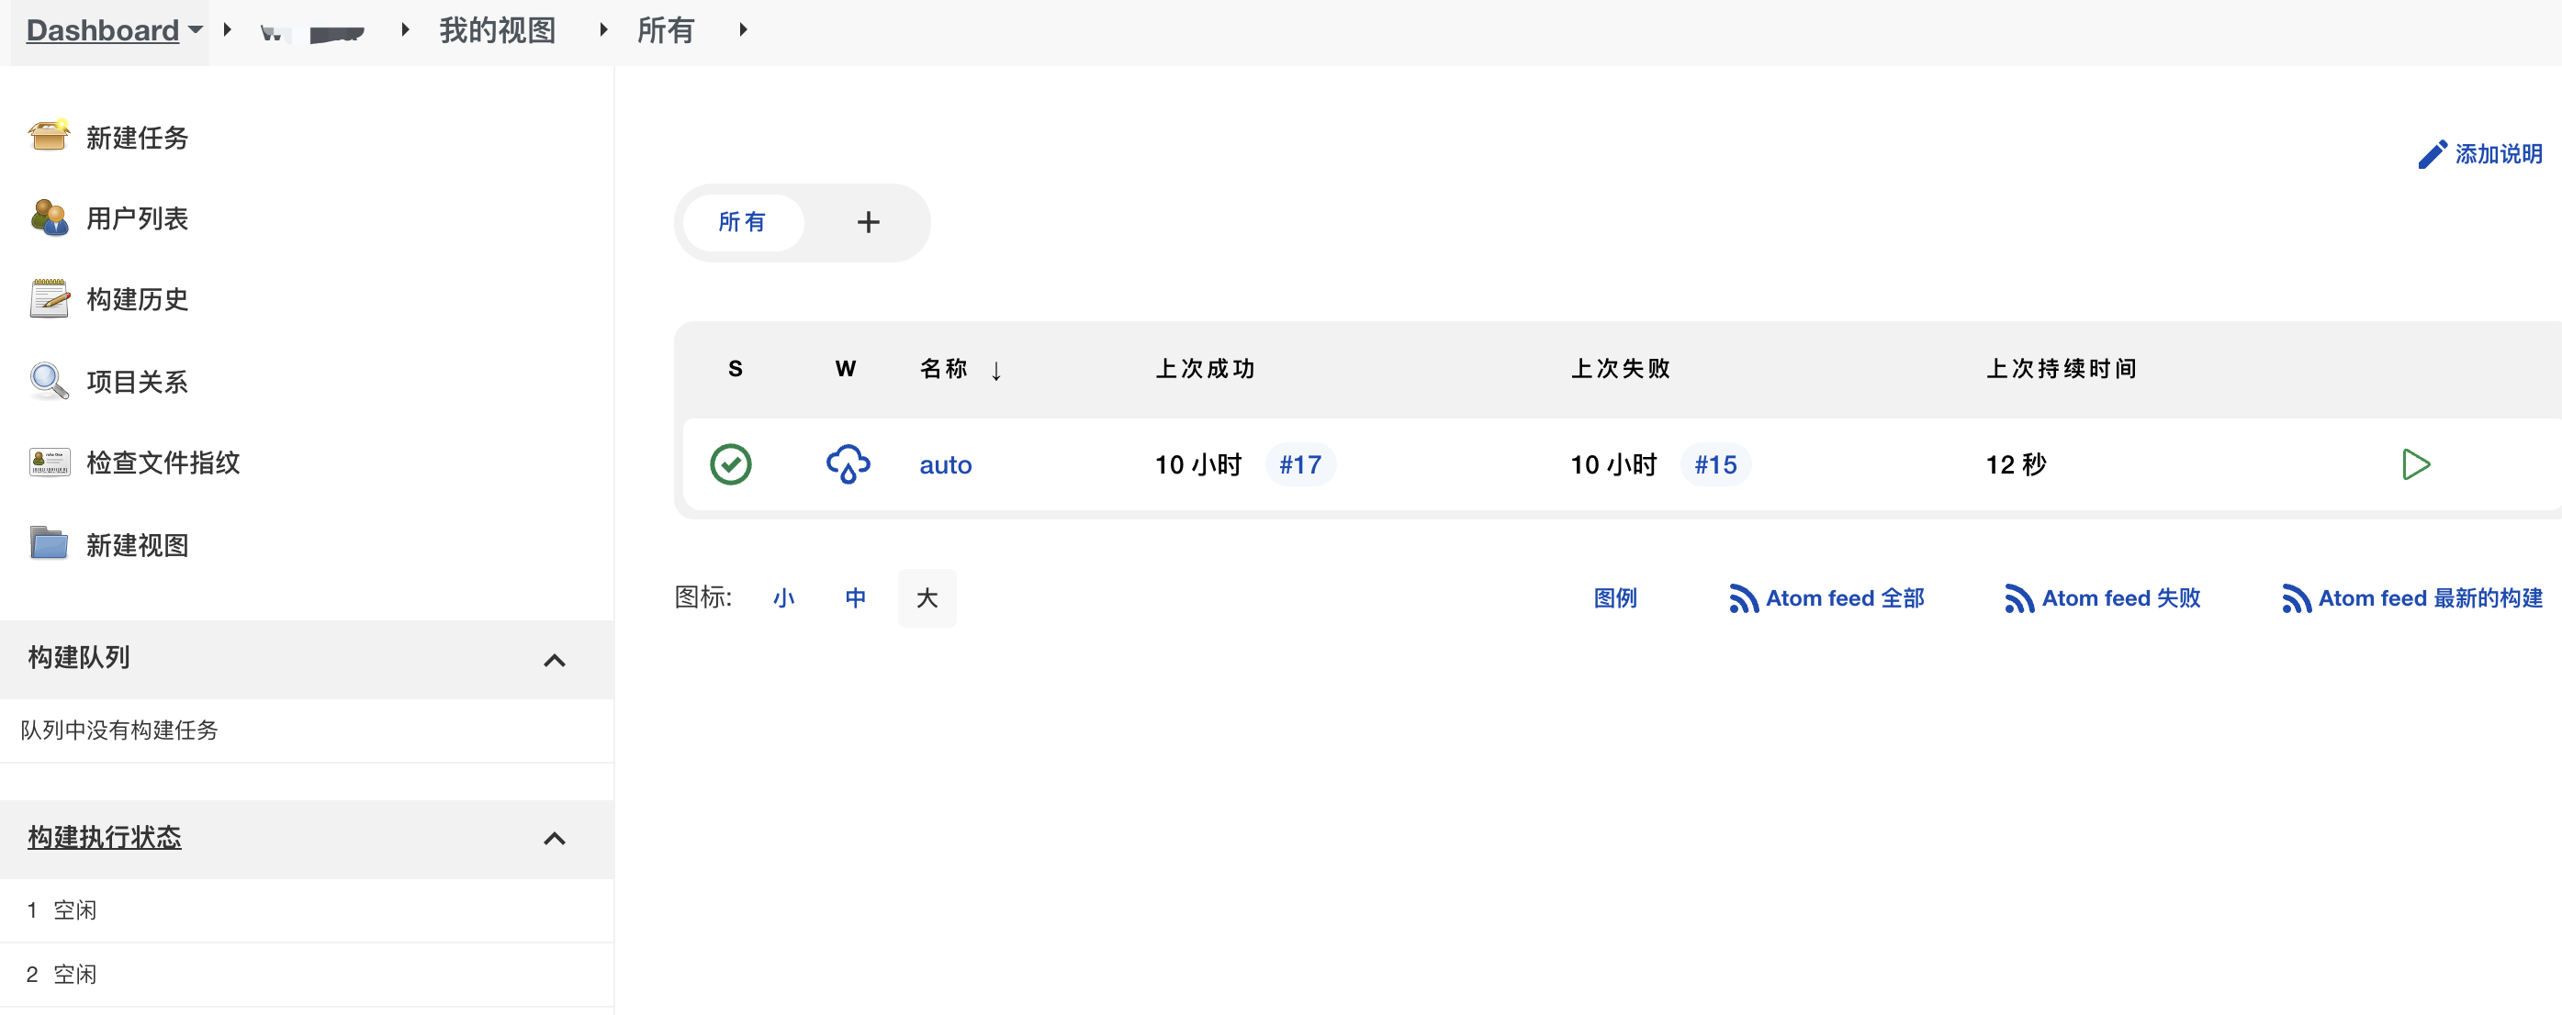
Task: Sort by the 名称 column header
Action: 944,369
